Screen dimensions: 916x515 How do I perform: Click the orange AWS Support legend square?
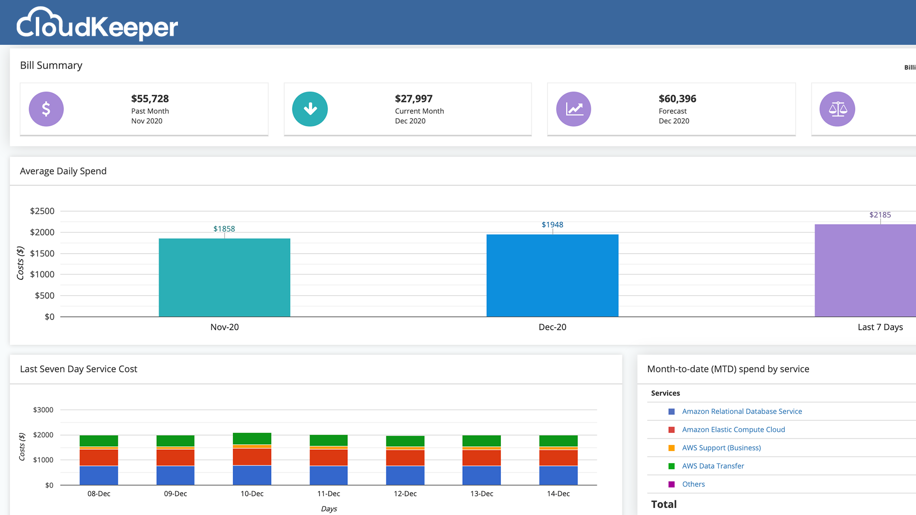point(672,448)
